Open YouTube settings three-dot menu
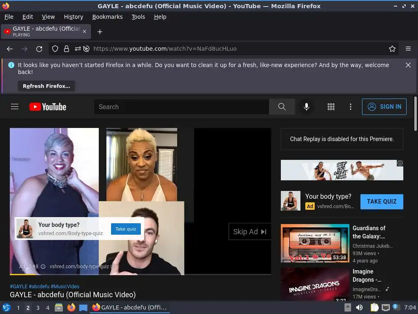 click(351, 107)
